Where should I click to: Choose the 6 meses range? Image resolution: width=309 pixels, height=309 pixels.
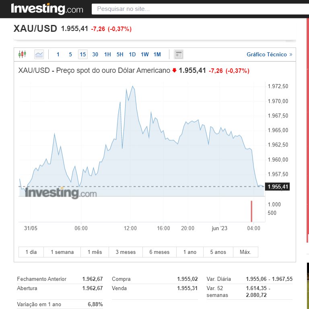coord(159,252)
